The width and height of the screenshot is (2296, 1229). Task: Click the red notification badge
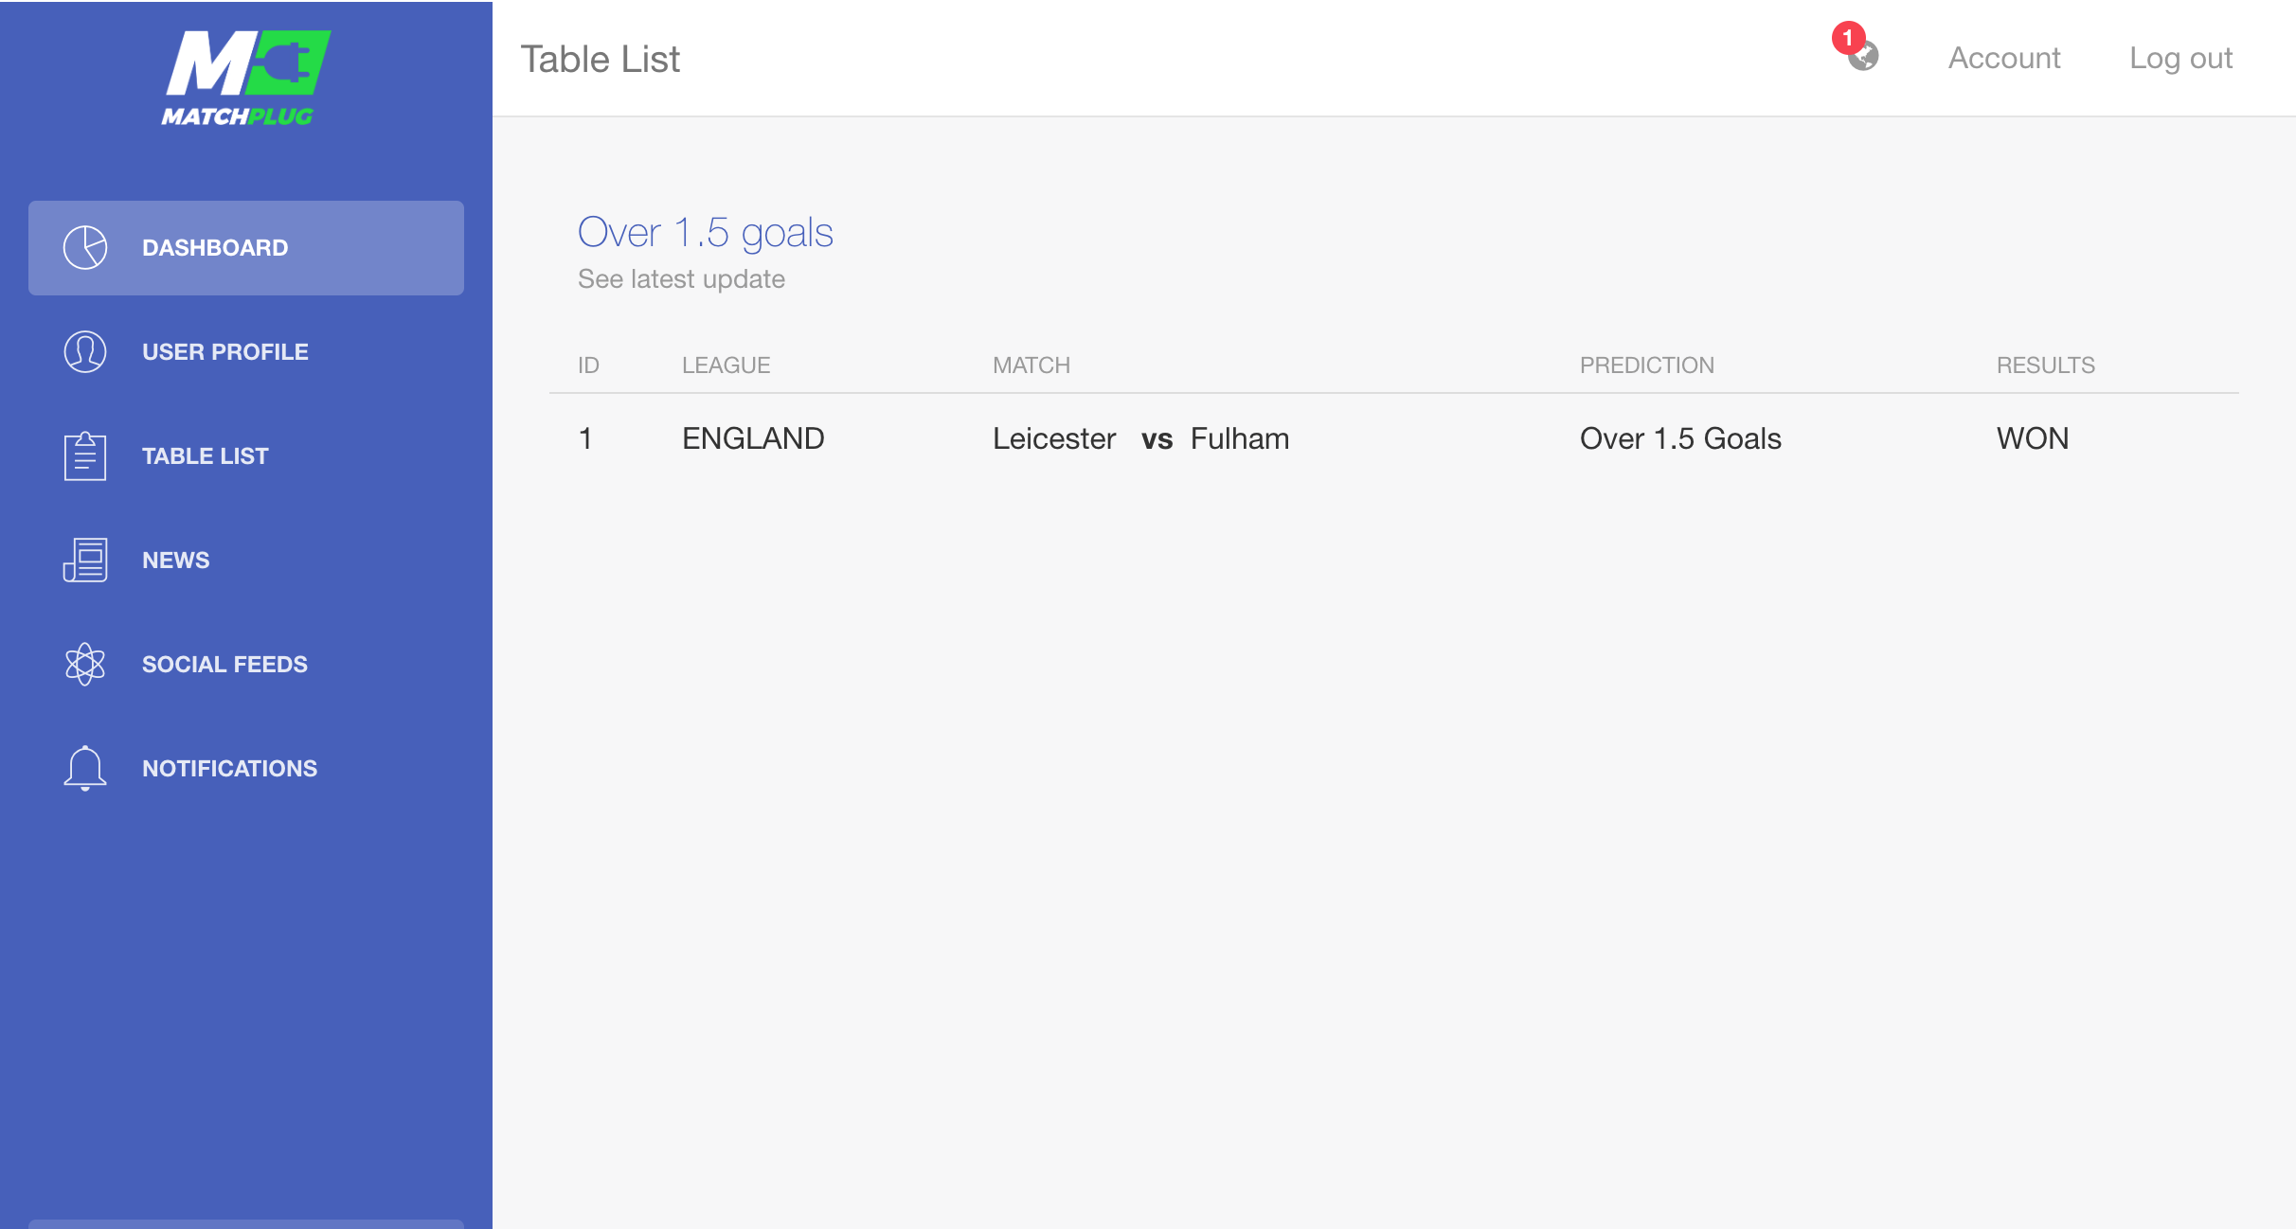1848,38
